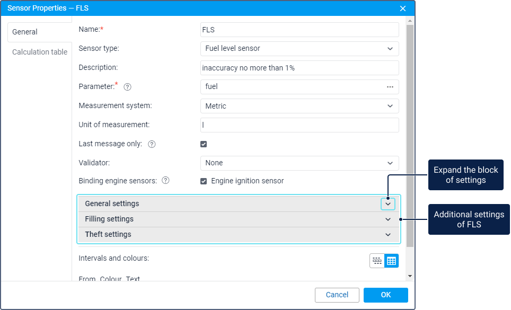This screenshot has height=310, width=511.
Task: Open the Validator dropdown
Action: coord(299,163)
